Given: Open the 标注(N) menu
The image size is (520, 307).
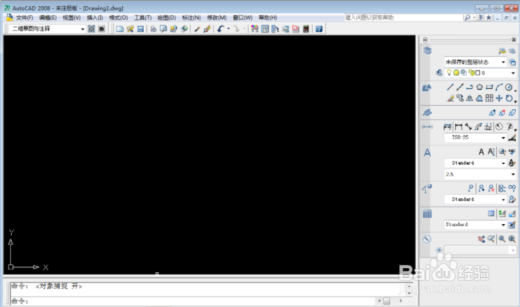Looking at the screenshot, I should point(191,17).
